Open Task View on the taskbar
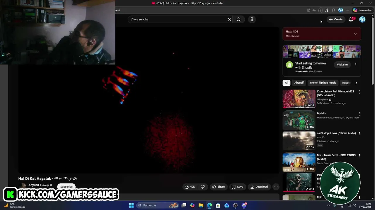 (x=184, y=205)
